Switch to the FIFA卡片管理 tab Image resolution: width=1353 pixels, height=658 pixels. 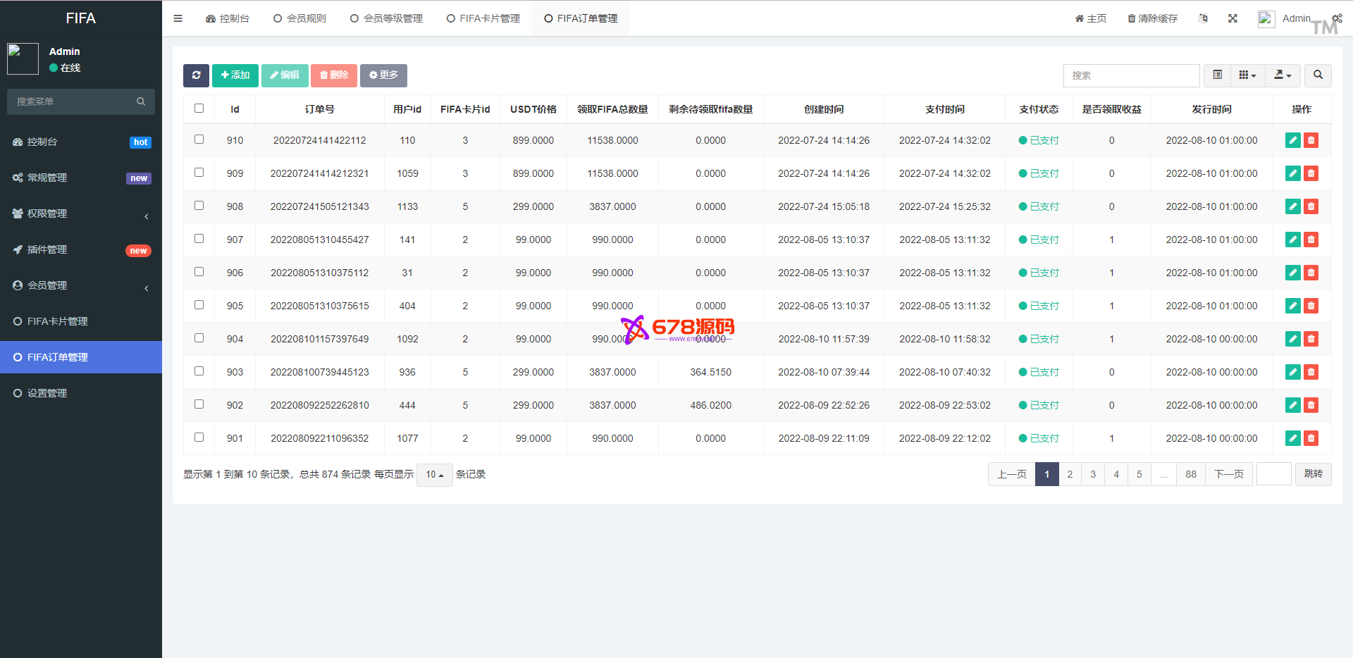483,18
